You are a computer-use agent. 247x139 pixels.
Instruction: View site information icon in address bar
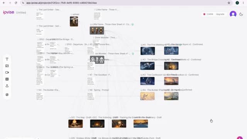point(23,3)
